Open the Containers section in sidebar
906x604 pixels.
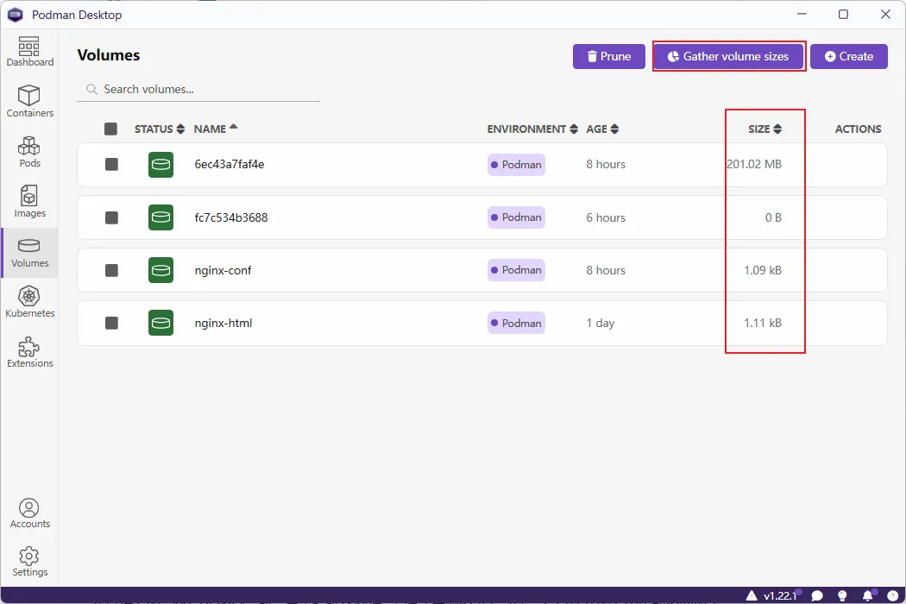(x=29, y=101)
